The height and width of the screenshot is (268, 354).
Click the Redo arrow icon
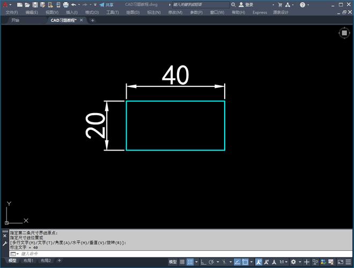pos(85,5)
